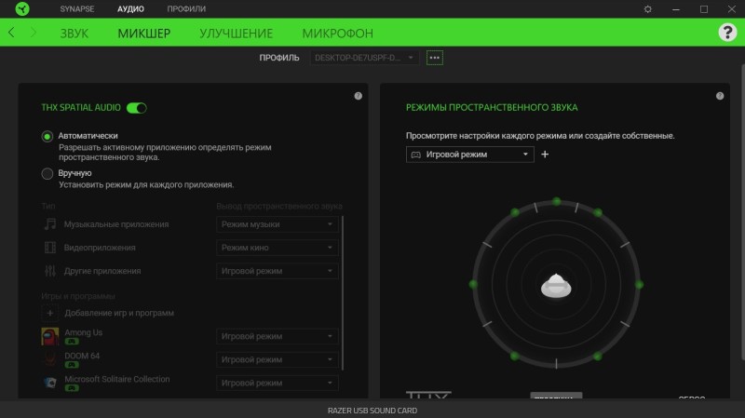The image size is (745, 418).
Task: Click Музыкальные приложения label
Action: [116, 224]
